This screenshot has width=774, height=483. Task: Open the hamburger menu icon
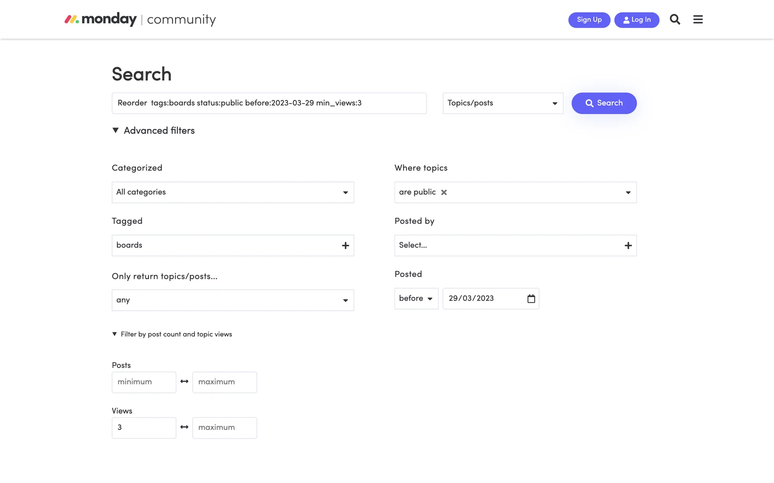(x=698, y=19)
